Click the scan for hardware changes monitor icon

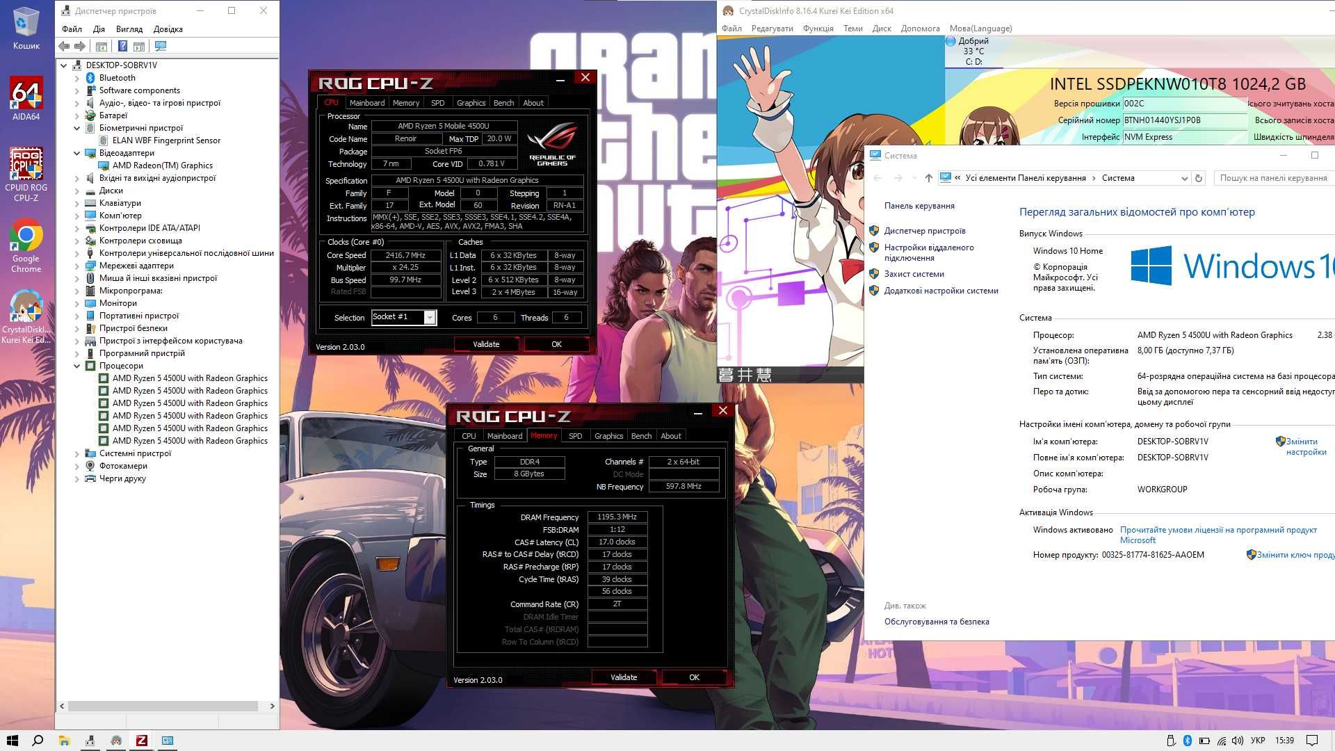[x=161, y=46]
